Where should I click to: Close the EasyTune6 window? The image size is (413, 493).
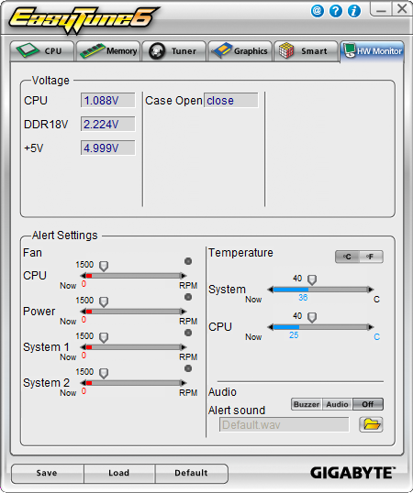click(402, 9)
